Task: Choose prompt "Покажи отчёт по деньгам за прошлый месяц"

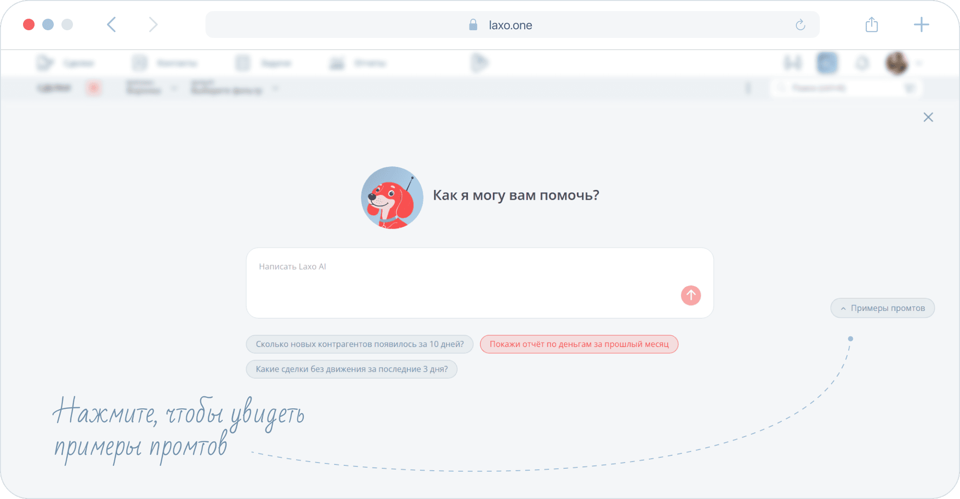Action: tap(579, 344)
